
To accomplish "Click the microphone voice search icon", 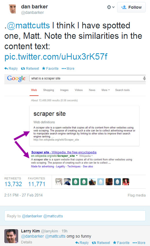I will point(144,78).
